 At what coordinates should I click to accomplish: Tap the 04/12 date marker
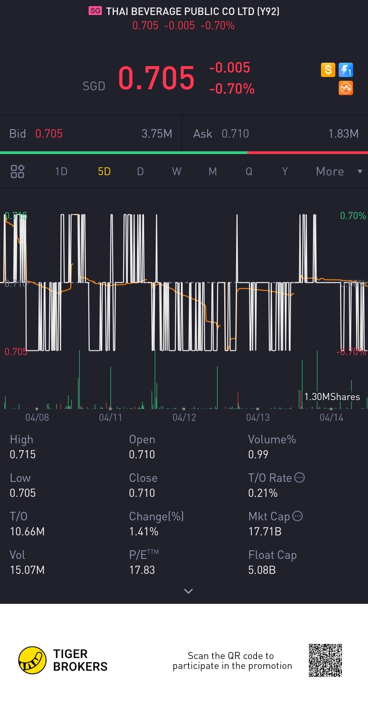pyautogui.click(x=184, y=417)
